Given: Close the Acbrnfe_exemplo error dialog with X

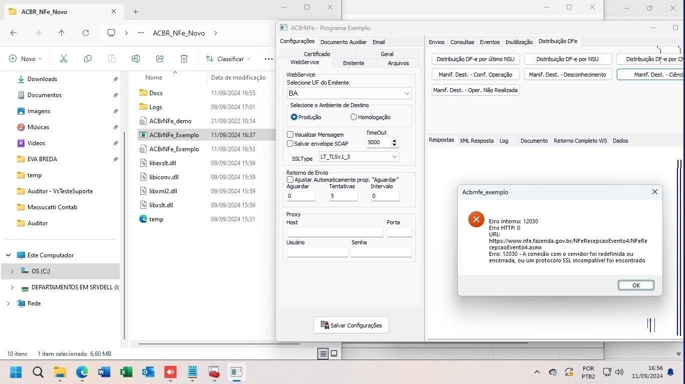Looking at the screenshot, I should [654, 192].
